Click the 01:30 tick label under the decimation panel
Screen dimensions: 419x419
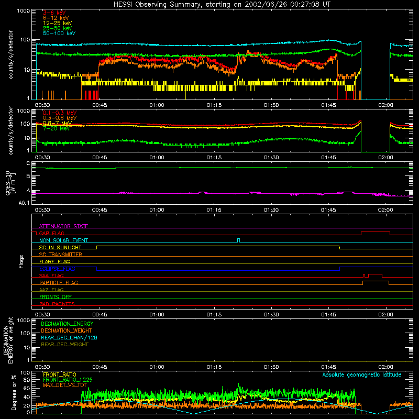click(271, 367)
